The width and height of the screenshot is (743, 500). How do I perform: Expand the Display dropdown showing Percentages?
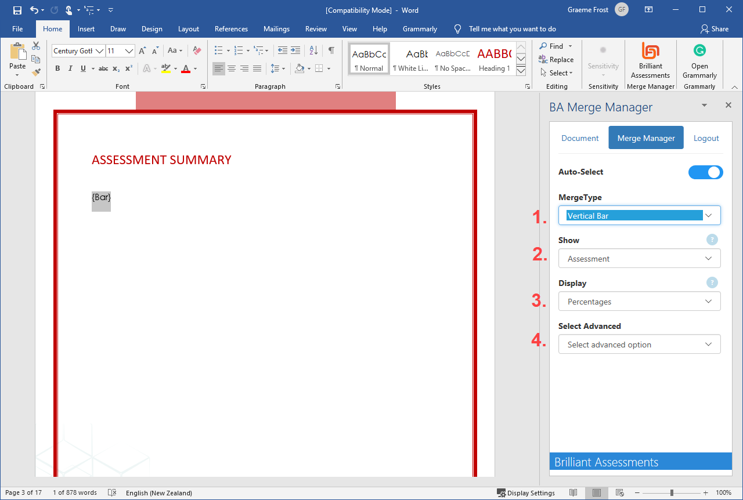[x=639, y=302]
